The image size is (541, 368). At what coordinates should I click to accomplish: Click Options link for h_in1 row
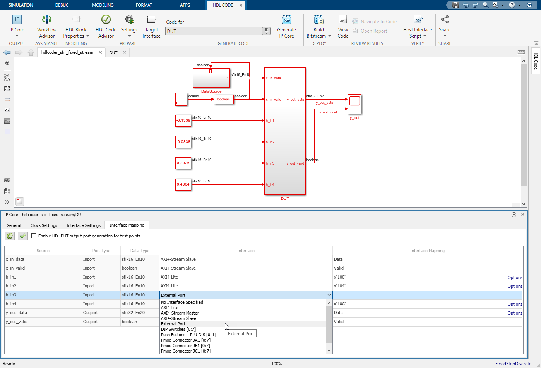[x=515, y=277]
